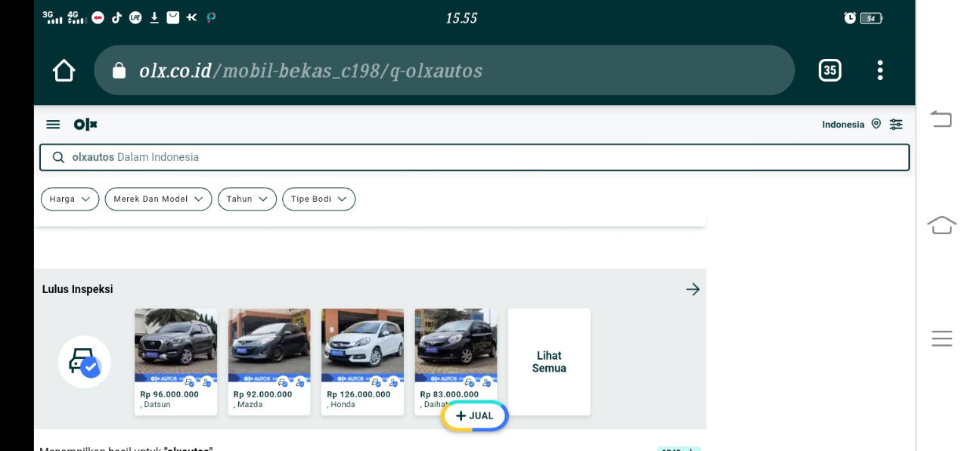
Task: Expand the Harga filter dropdown
Action: [70, 199]
